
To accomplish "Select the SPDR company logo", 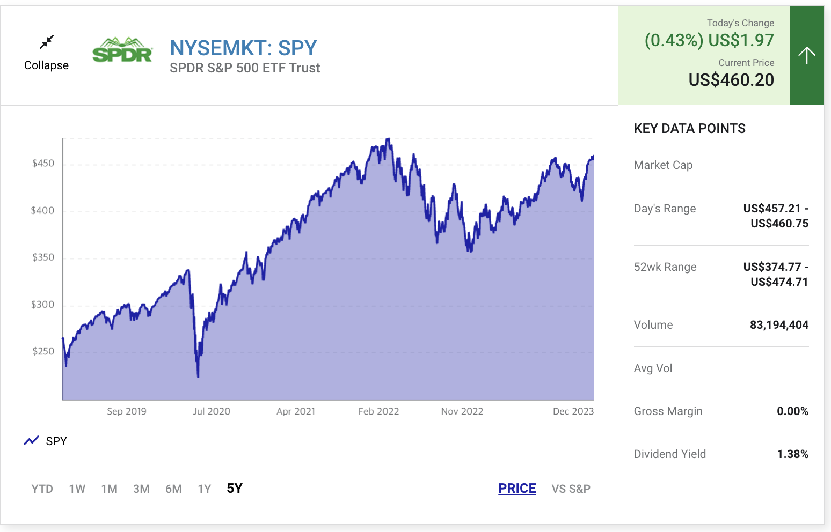I will click(123, 51).
